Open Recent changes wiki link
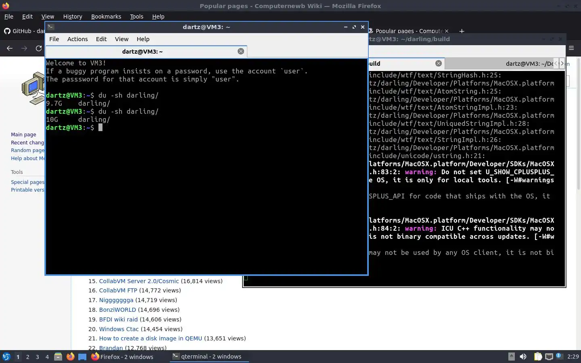 tap(27, 143)
